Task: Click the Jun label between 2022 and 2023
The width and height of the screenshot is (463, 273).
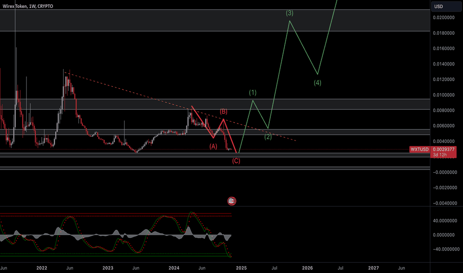Action: point(70,268)
